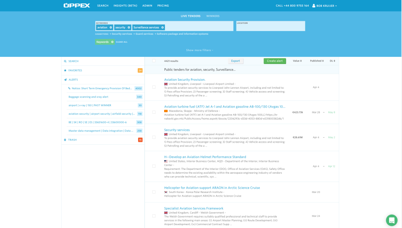The height and width of the screenshot is (228, 402).
Task: Click the Favorites count badge 24
Action: tap(140, 70)
